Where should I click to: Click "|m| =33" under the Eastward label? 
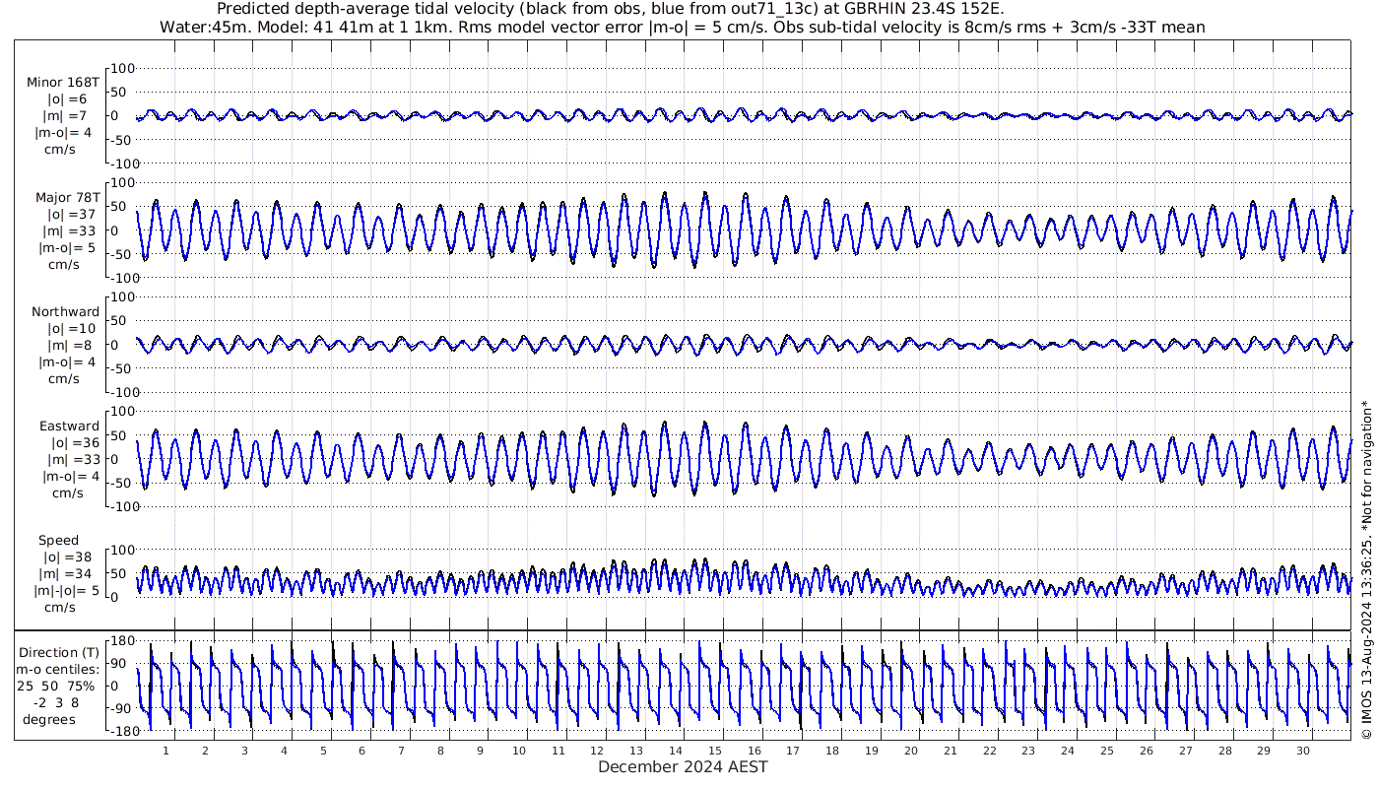[x=75, y=460]
